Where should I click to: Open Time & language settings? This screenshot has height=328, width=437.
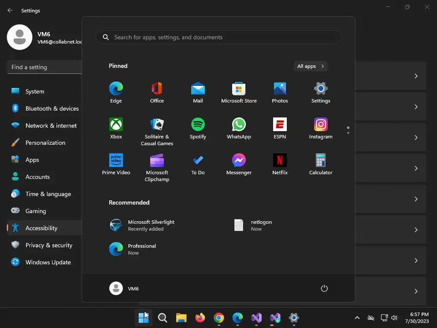point(44,194)
